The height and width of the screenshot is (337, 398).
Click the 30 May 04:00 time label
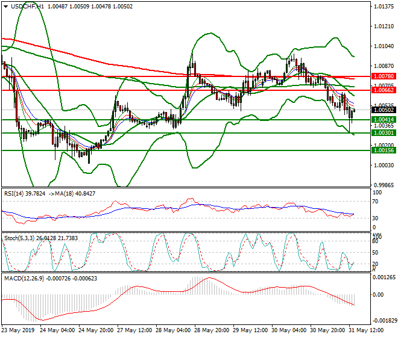(x=289, y=330)
